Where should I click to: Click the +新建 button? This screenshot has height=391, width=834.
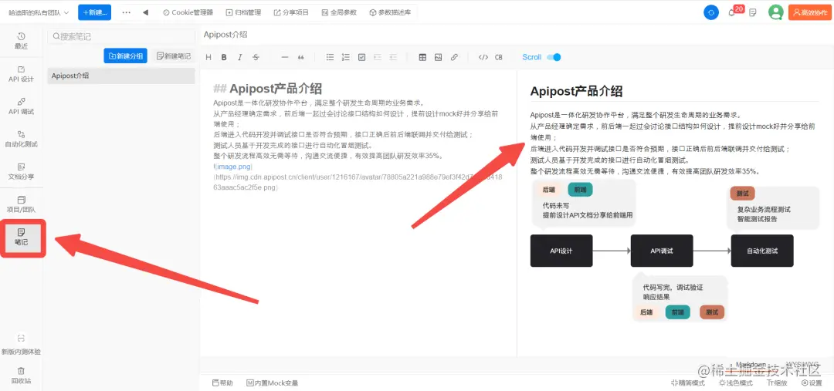[95, 12]
